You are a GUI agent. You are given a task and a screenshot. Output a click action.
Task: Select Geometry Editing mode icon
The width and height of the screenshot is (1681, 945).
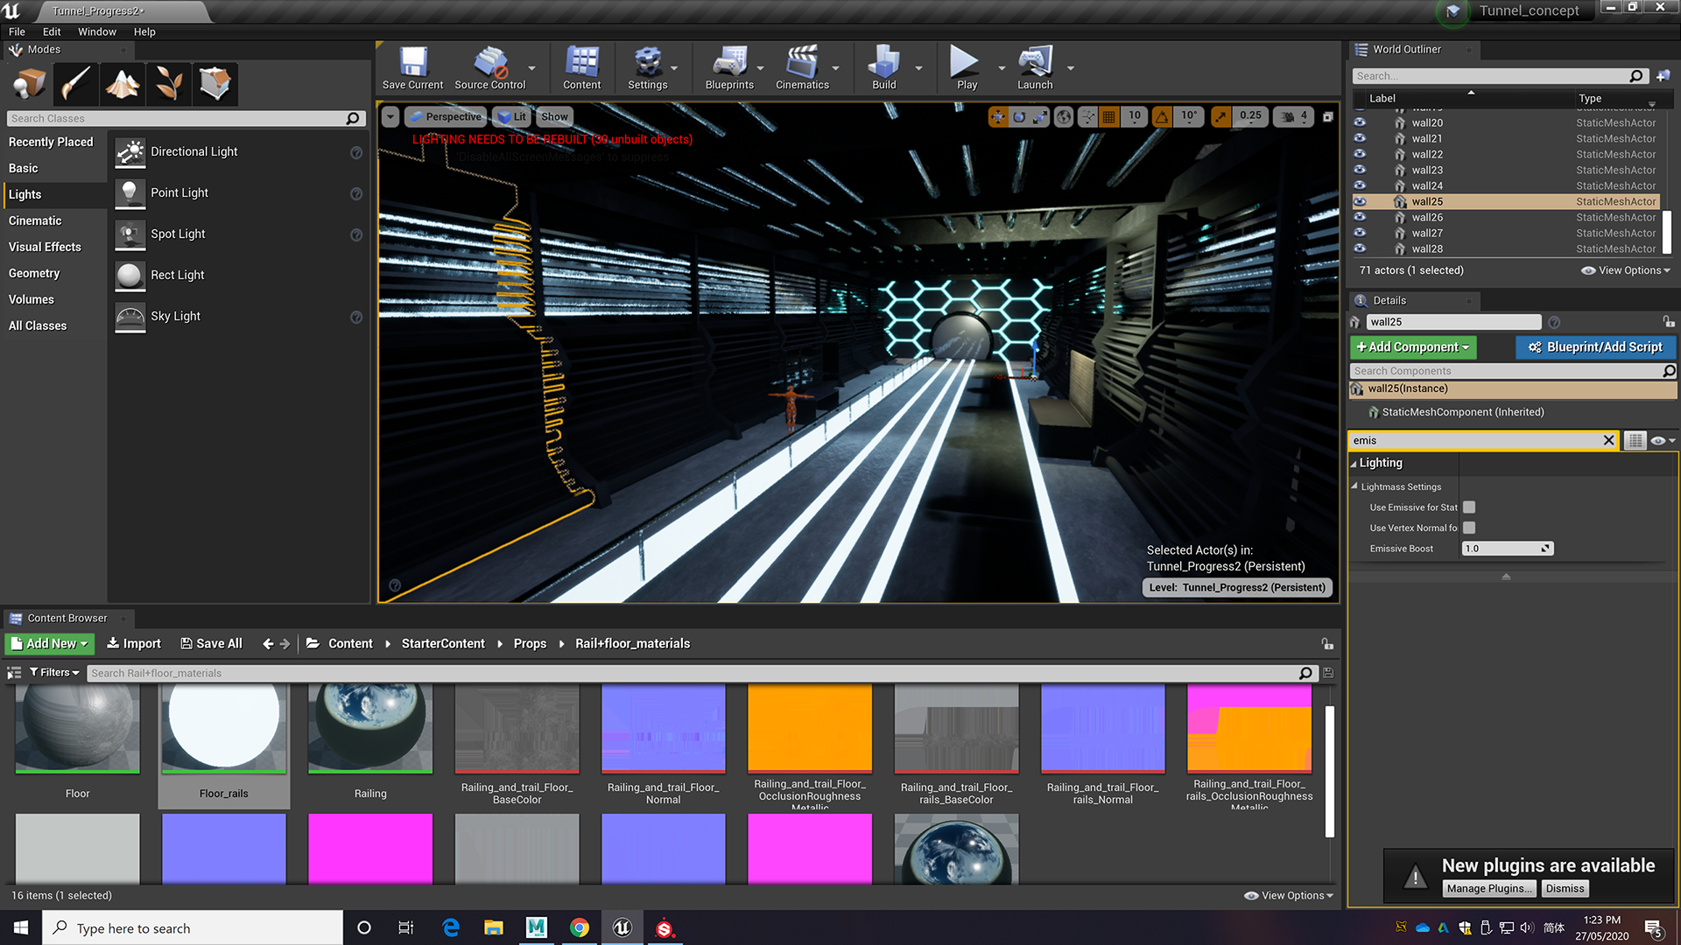[x=215, y=84]
